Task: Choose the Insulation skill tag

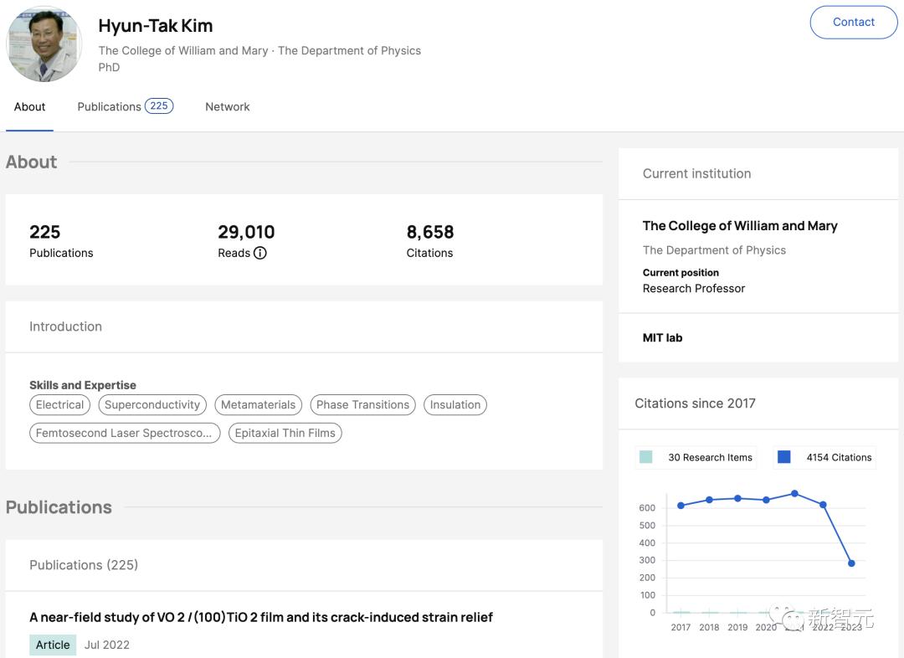Action: tap(455, 404)
